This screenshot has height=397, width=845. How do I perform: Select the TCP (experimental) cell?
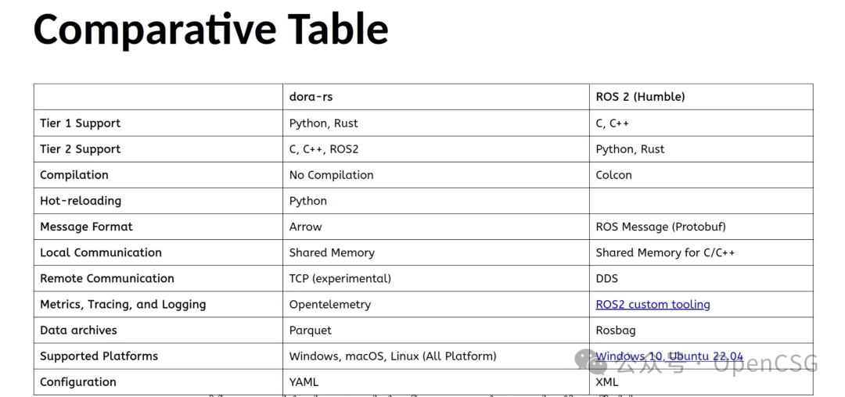[x=340, y=277]
